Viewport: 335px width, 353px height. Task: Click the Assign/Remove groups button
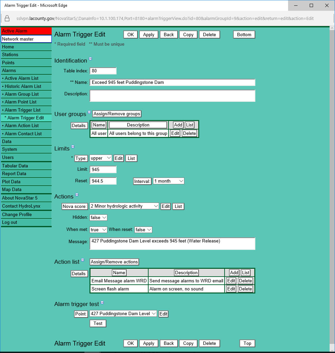(x=117, y=114)
